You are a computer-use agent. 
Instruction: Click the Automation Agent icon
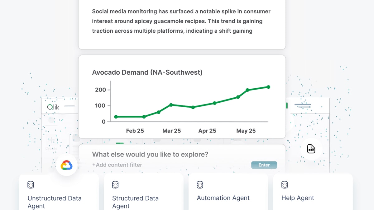click(x=200, y=185)
